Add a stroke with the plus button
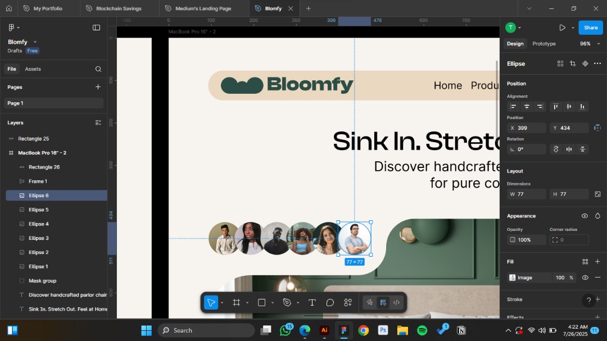Image resolution: width=607 pixels, height=341 pixels. pyautogui.click(x=597, y=299)
